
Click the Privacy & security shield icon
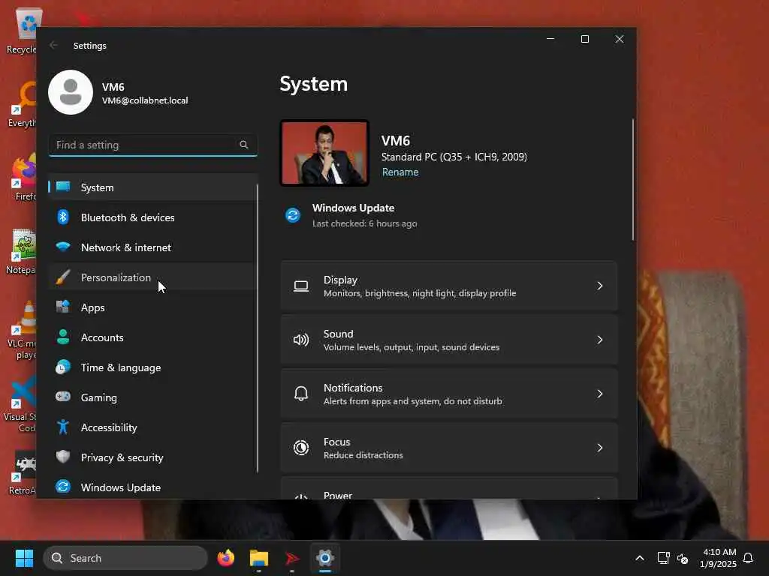click(x=63, y=457)
